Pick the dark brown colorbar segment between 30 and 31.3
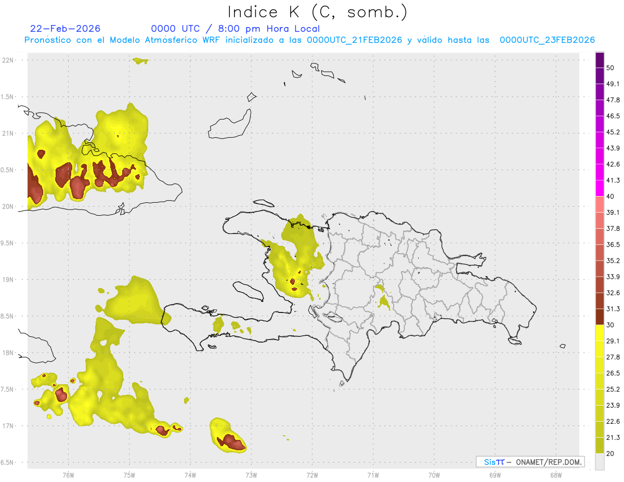Viewport: 624px width, 482px height. (x=600, y=317)
